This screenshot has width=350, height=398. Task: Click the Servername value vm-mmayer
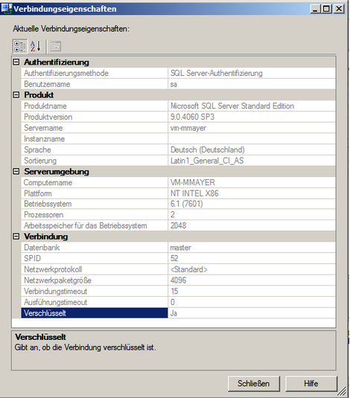(188, 128)
